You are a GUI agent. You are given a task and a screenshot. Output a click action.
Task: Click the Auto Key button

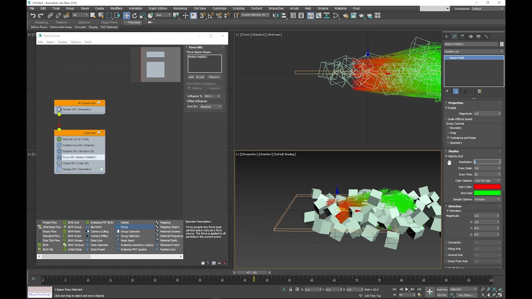442,289
